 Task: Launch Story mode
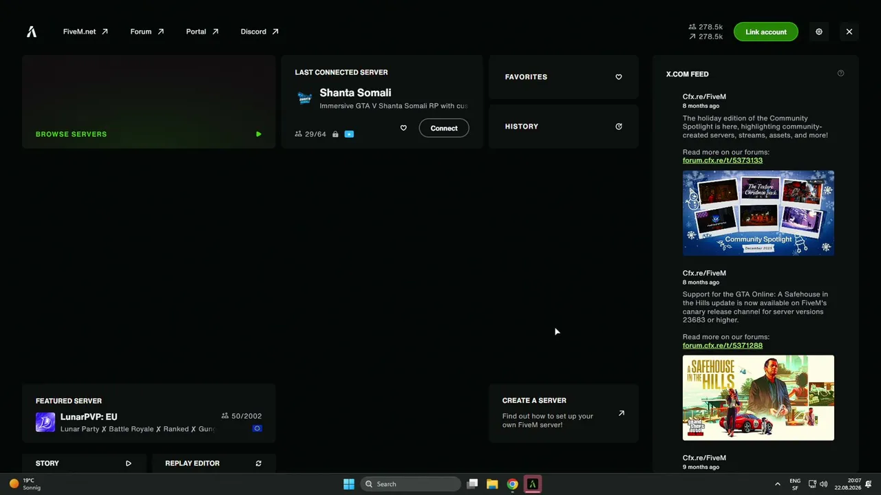(x=84, y=463)
